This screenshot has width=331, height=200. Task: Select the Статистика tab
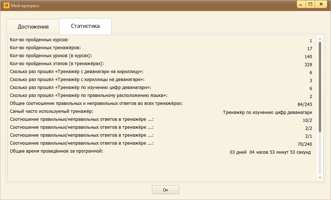85,26
